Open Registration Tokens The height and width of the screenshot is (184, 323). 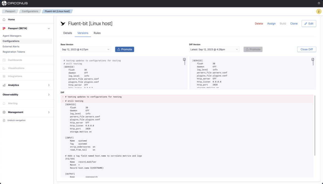[14, 52]
